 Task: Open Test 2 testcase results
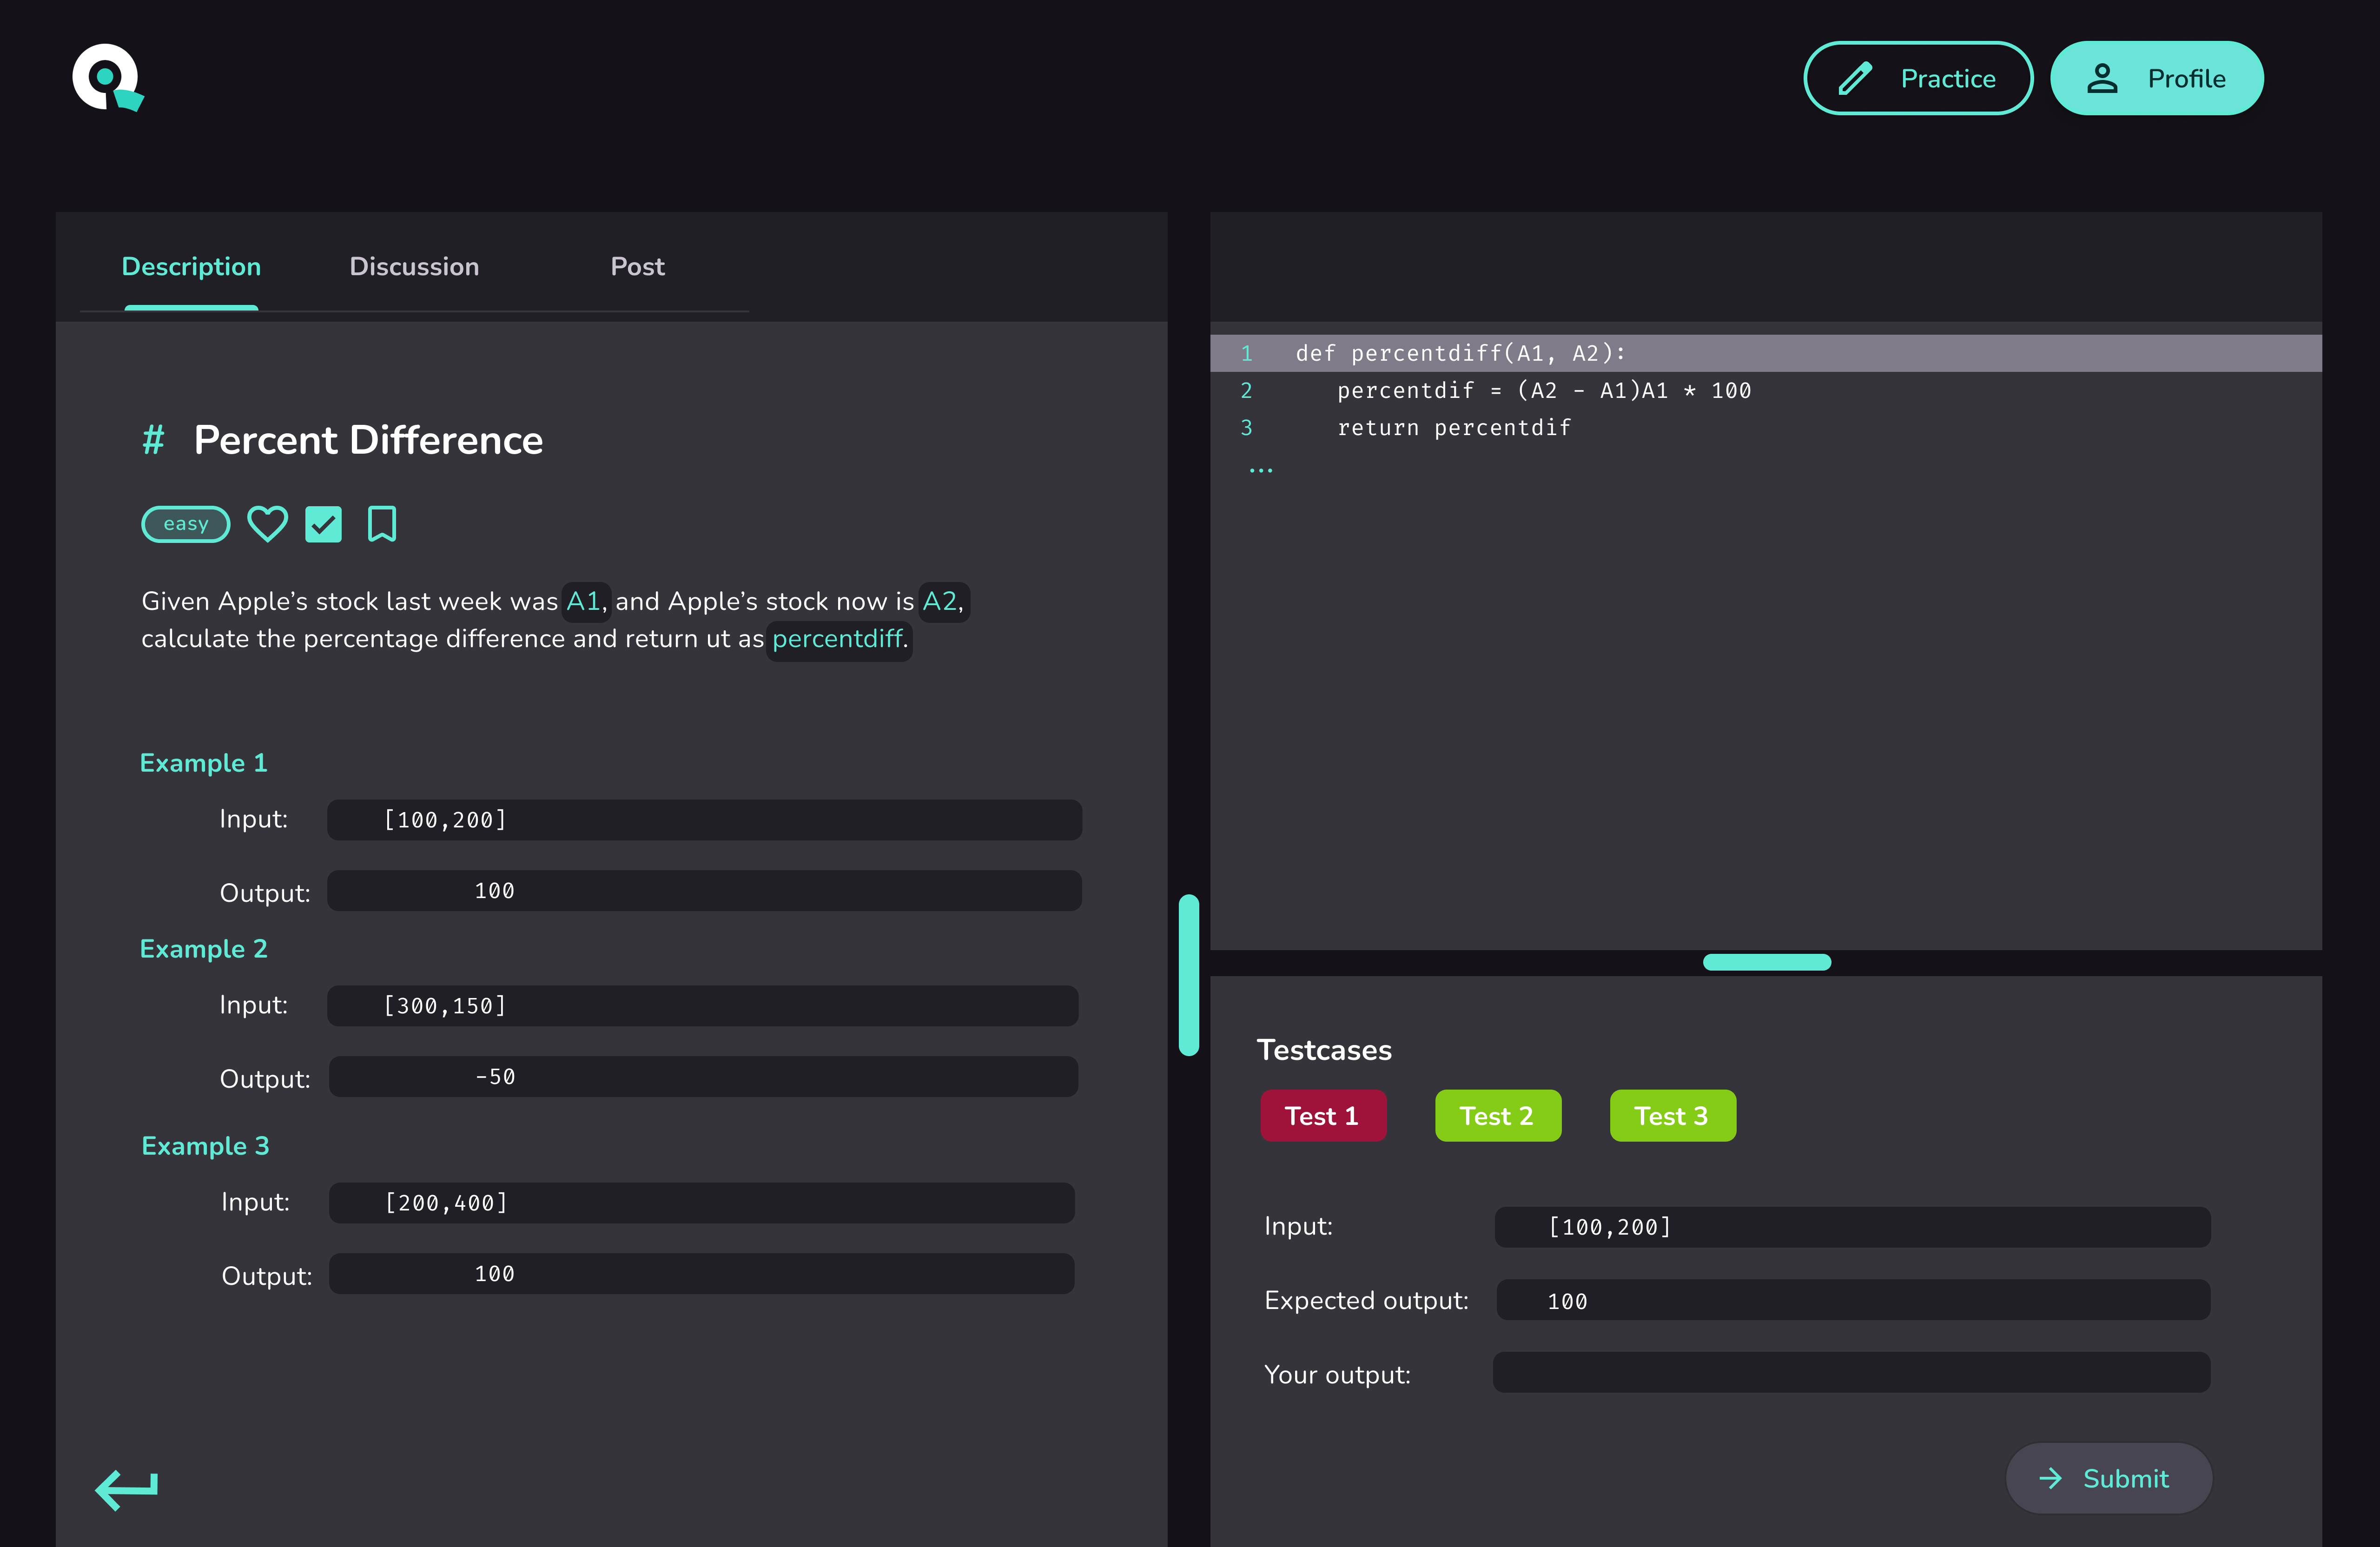[x=1497, y=1116]
